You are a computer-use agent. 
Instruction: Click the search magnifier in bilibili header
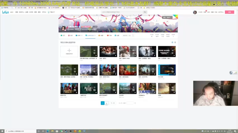click(x=145, y=12)
